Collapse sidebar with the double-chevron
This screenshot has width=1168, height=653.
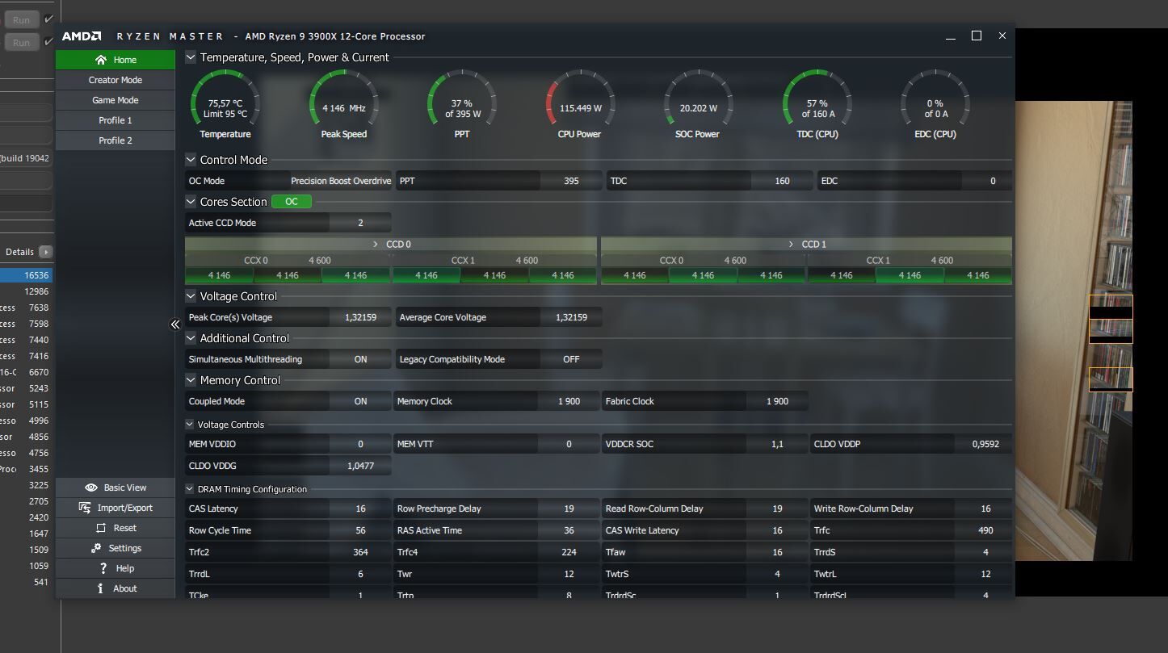click(174, 324)
